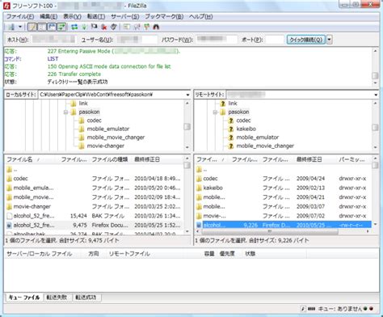The height and width of the screenshot is (317, 383).
Task: Select kakeibo folder in remote tree
Action: click(x=246, y=129)
